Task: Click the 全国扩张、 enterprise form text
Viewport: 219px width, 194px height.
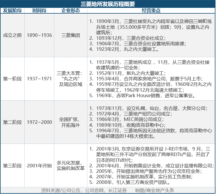Action: tap(69, 119)
